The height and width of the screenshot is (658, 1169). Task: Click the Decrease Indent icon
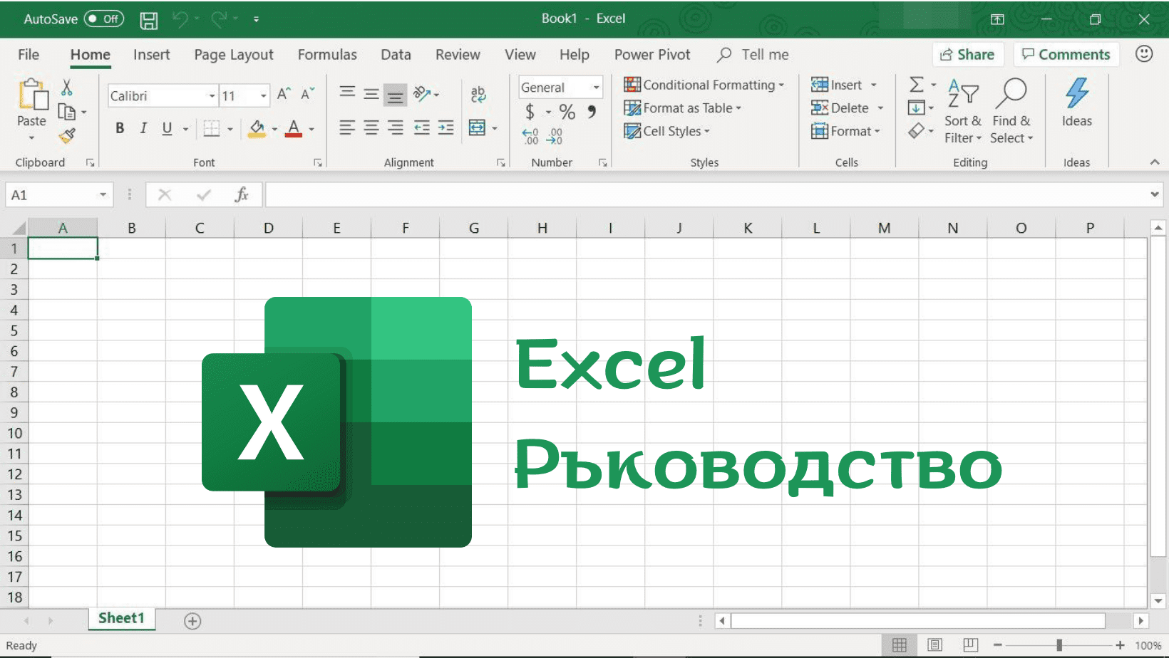tap(422, 127)
